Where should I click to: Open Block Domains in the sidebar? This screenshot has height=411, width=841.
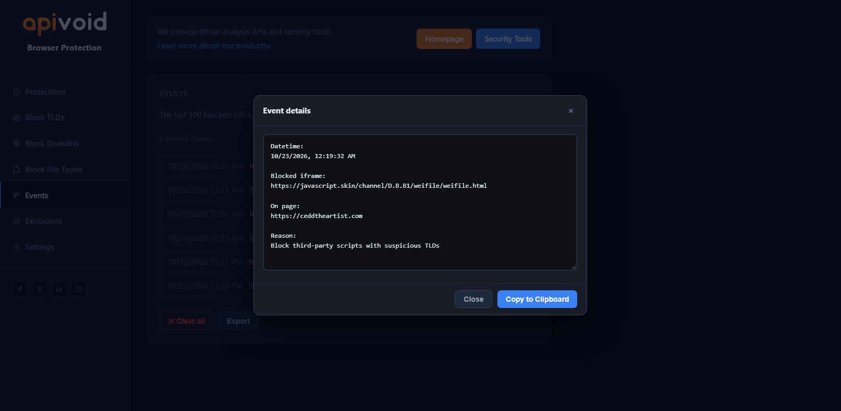pyautogui.click(x=65, y=144)
